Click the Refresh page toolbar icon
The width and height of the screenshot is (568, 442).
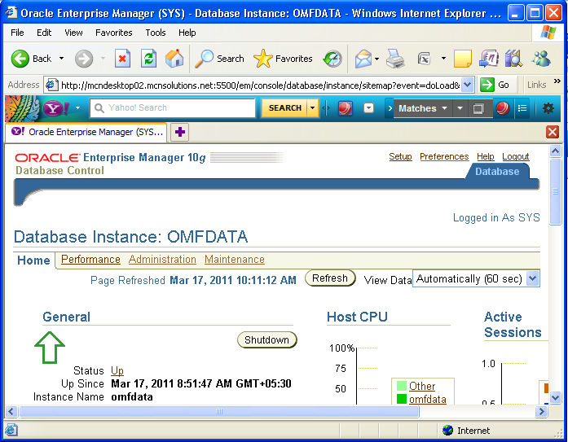tap(148, 59)
